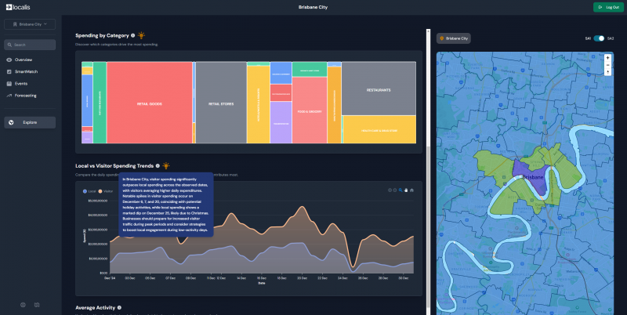Click the SA1 label
The image size is (627, 315).
[588, 38]
